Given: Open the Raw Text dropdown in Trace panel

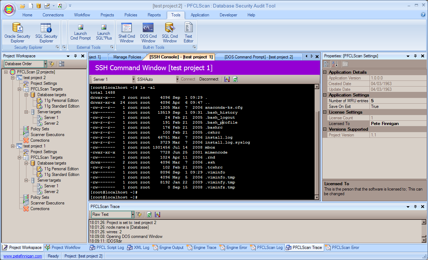Looking at the screenshot, I should click(133, 214).
